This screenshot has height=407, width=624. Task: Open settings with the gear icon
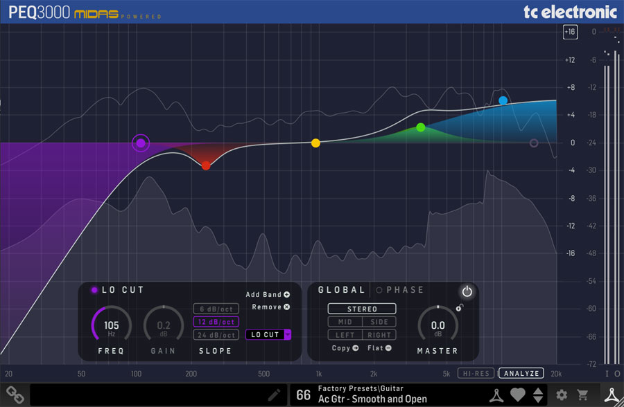[562, 395]
